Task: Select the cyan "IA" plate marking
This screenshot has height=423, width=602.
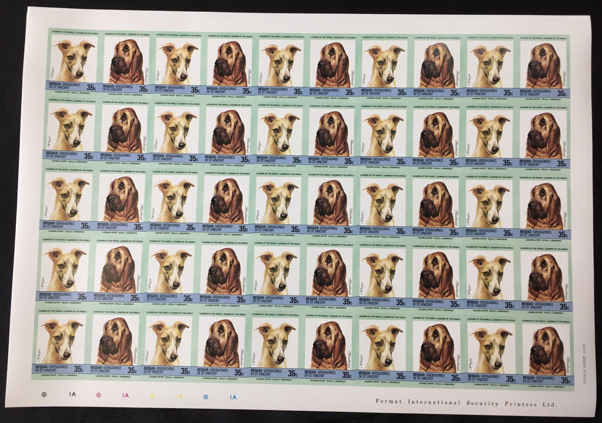Action: coord(233,398)
